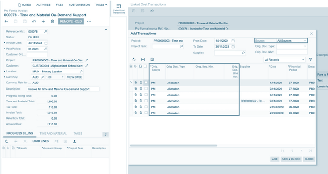Click the View Base button
The image size is (328, 174).
[x=74, y=77]
